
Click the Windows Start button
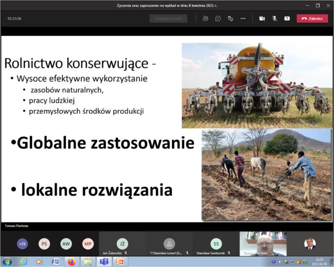pyautogui.click(x=7, y=262)
